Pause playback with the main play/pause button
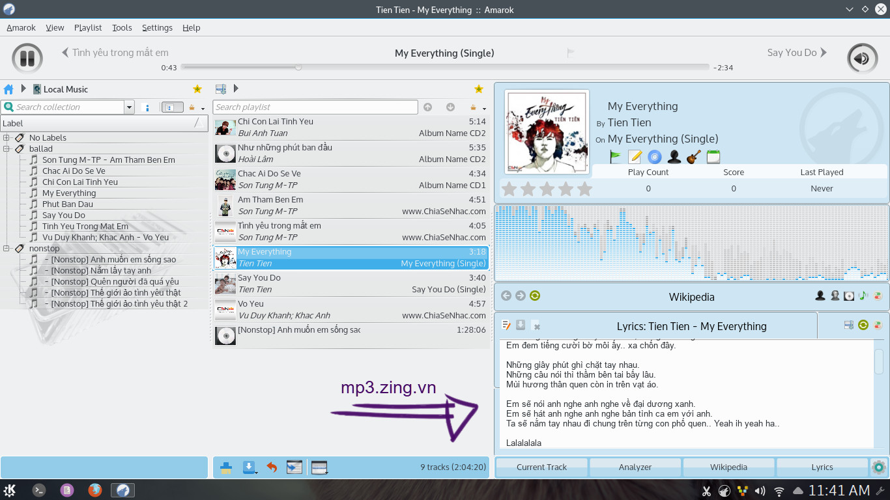This screenshot has width=890, height=500. point(27,59)
